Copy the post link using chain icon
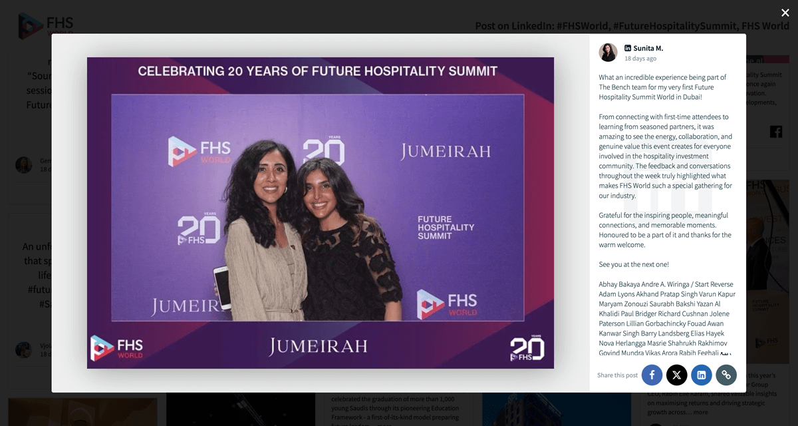The image size is (798, 426). pos(726,375)
